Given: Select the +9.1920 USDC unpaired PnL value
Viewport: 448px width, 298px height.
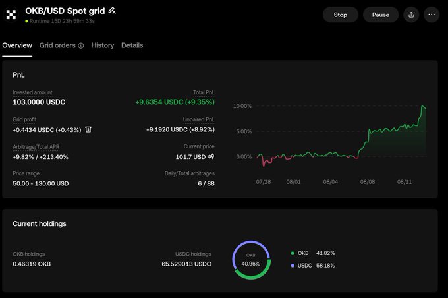Looking at the screenshot, I should [181, 130].
